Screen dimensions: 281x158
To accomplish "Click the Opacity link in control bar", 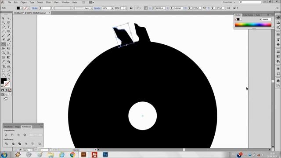I will pos(97,8).
